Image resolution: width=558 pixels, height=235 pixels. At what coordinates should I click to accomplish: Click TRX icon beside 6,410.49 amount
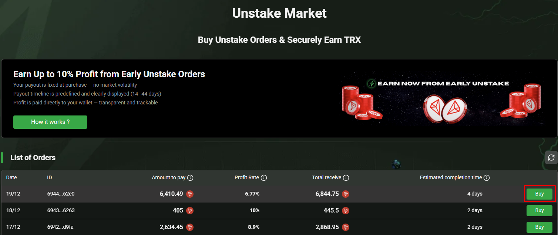coord(190,194)
